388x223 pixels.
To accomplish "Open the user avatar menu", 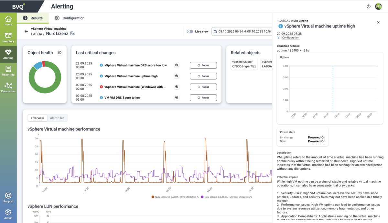I will pos(378,6).
